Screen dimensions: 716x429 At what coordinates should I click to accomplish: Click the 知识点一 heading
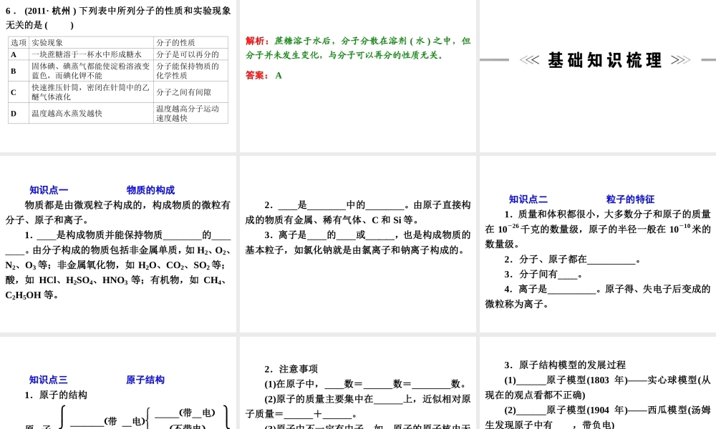(49, 190)
